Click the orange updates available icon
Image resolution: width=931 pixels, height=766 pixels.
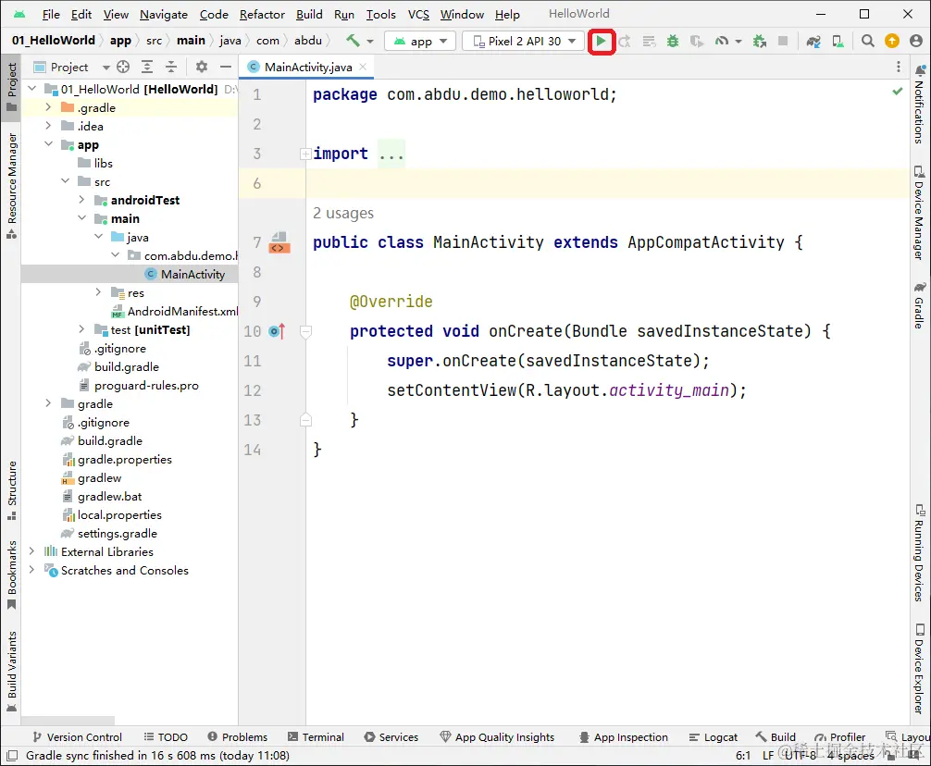[x=892, y=41]
